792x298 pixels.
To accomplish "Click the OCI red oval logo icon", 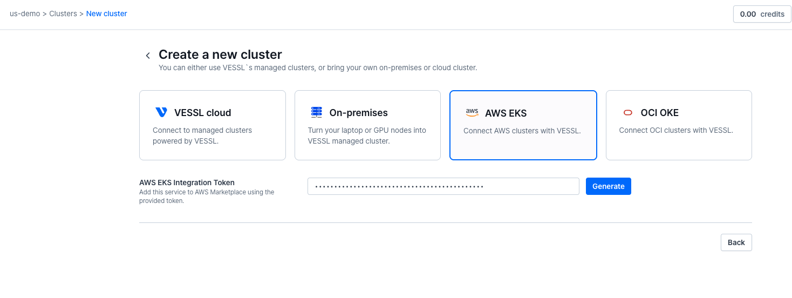I will tap(627, 113).
